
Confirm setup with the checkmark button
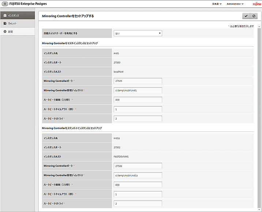coord(246,16)
